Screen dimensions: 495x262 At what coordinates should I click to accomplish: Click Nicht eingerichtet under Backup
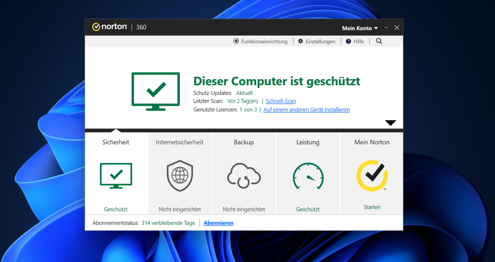(x=244, y=209)
